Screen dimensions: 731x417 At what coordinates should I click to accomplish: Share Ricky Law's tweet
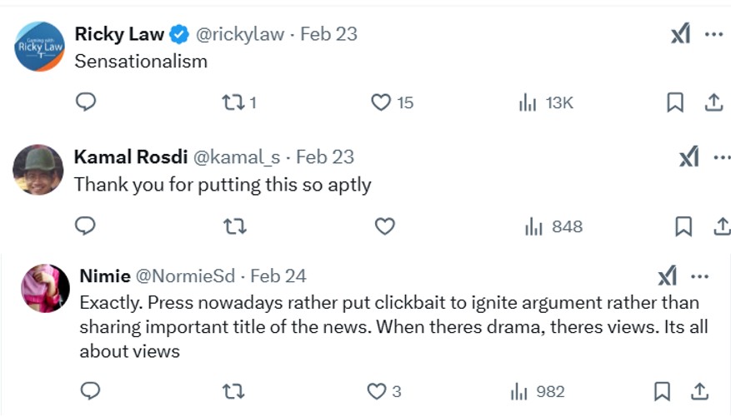(713, 102)
